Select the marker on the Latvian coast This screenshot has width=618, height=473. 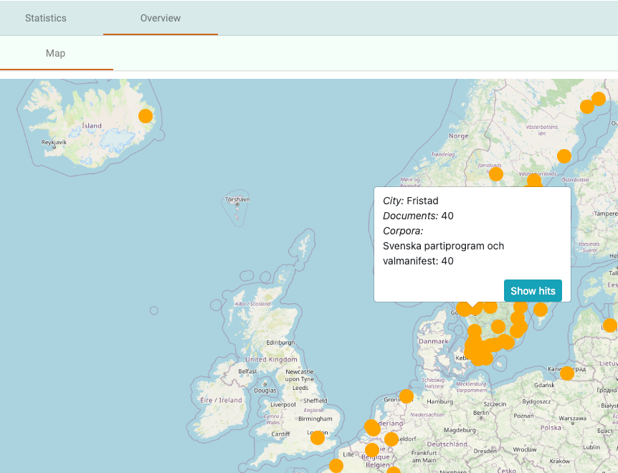point(610,325)
